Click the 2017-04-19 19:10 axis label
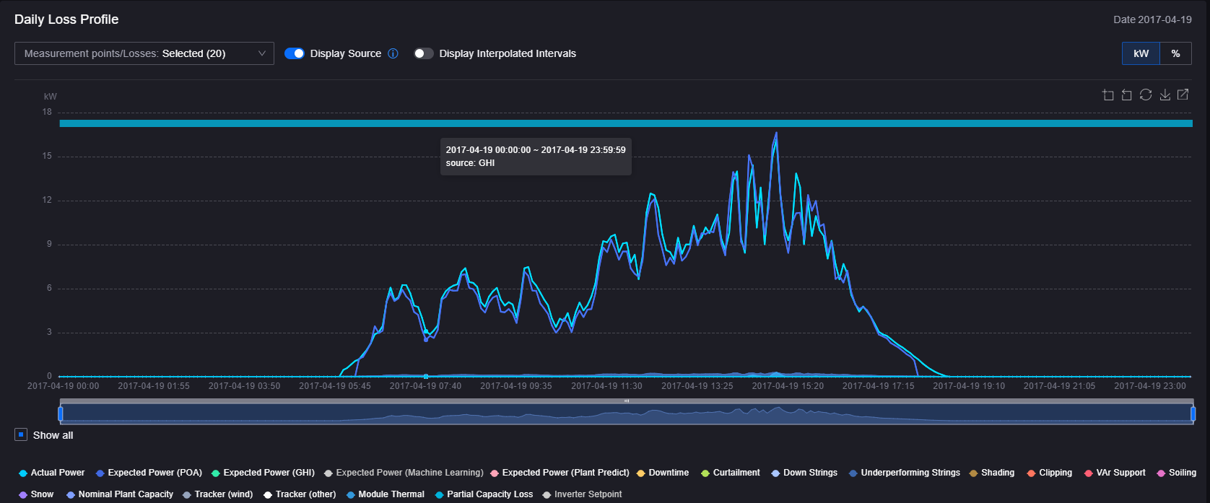 tap(969, 386)
